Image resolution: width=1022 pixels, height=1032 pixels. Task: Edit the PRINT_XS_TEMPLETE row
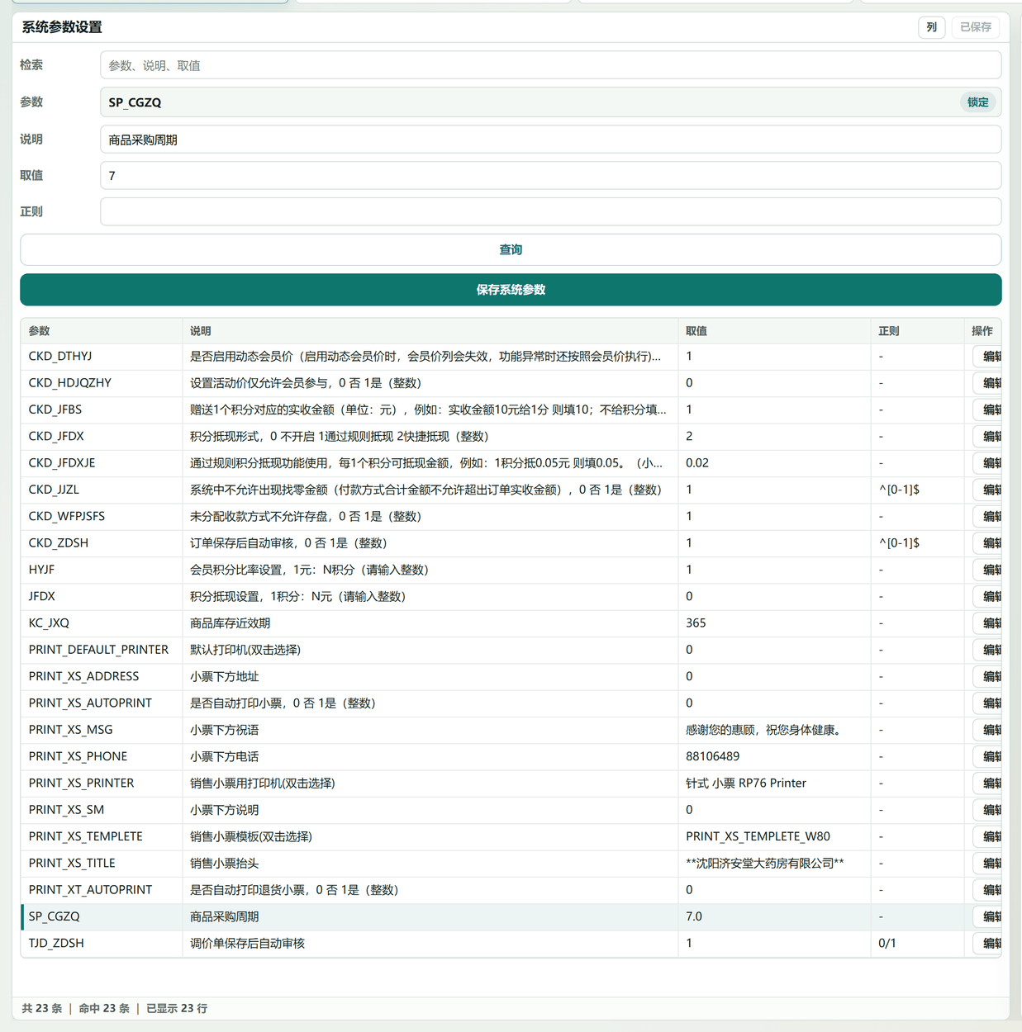tap(987, 836)
